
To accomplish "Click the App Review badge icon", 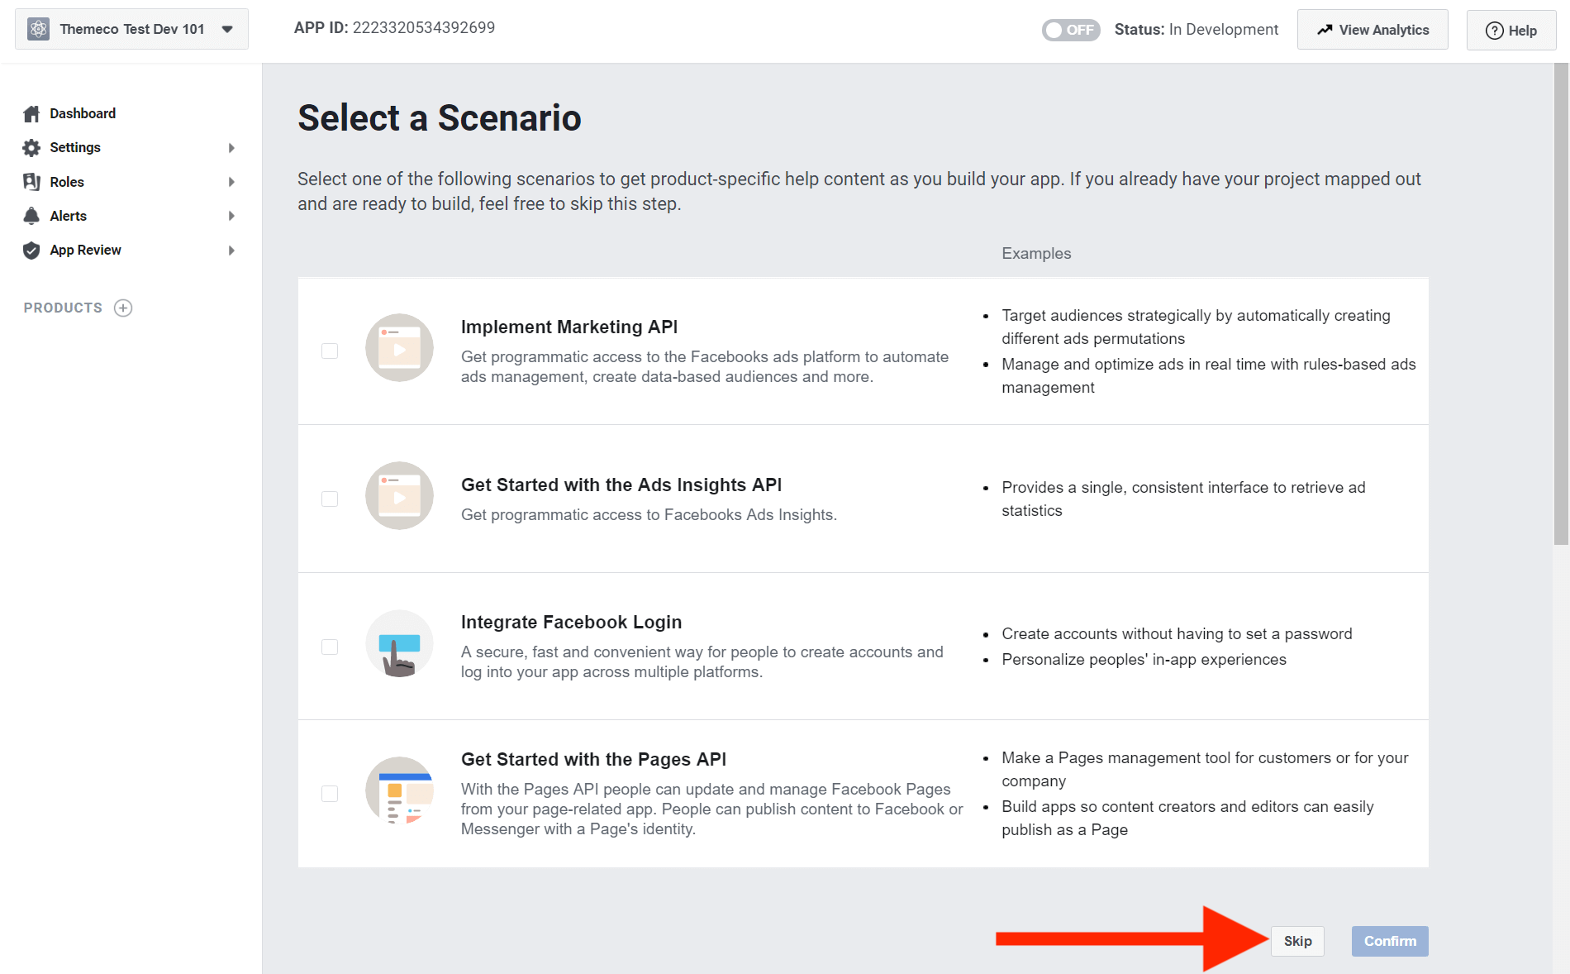I will coord(31,250).
